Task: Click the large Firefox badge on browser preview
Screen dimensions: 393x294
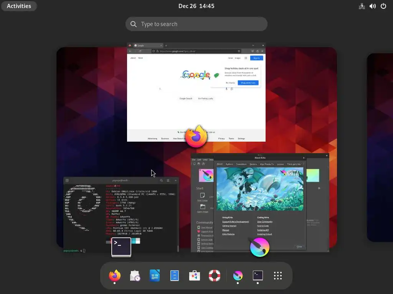Action: pyautogui.click(x=196, y=137)
